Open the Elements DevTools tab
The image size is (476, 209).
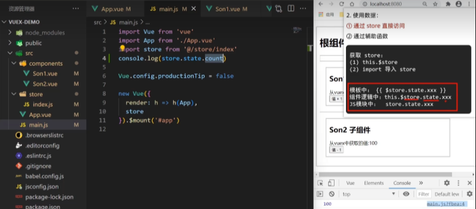click(x=374, y=183)
